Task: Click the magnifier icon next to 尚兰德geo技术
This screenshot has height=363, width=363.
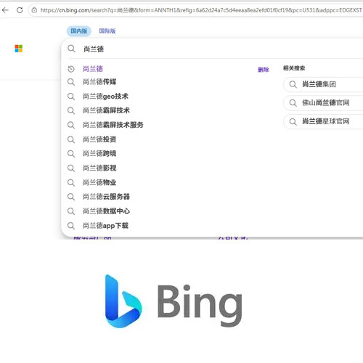Action: coord(71,97)
